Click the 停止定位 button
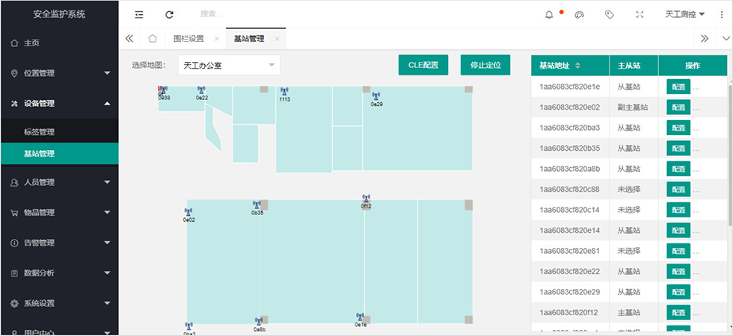733x336 pixels. coord(485,65)
